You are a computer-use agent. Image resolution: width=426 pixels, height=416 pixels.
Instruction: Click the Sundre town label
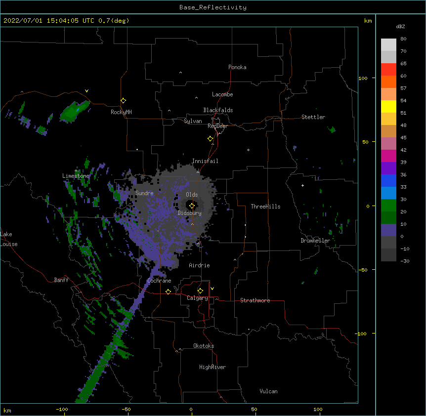[x=144, y=193]
